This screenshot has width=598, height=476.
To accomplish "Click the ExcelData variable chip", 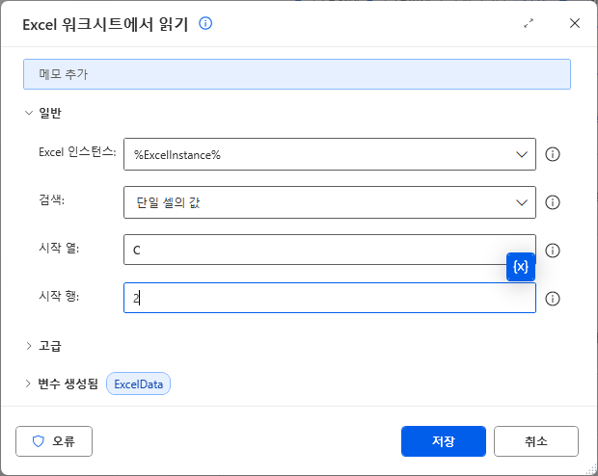I will click(x=139, y=383).
